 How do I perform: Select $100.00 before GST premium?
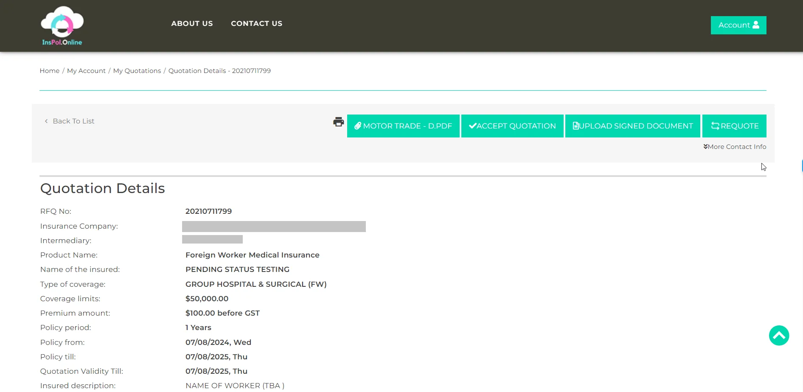(222, 313)
